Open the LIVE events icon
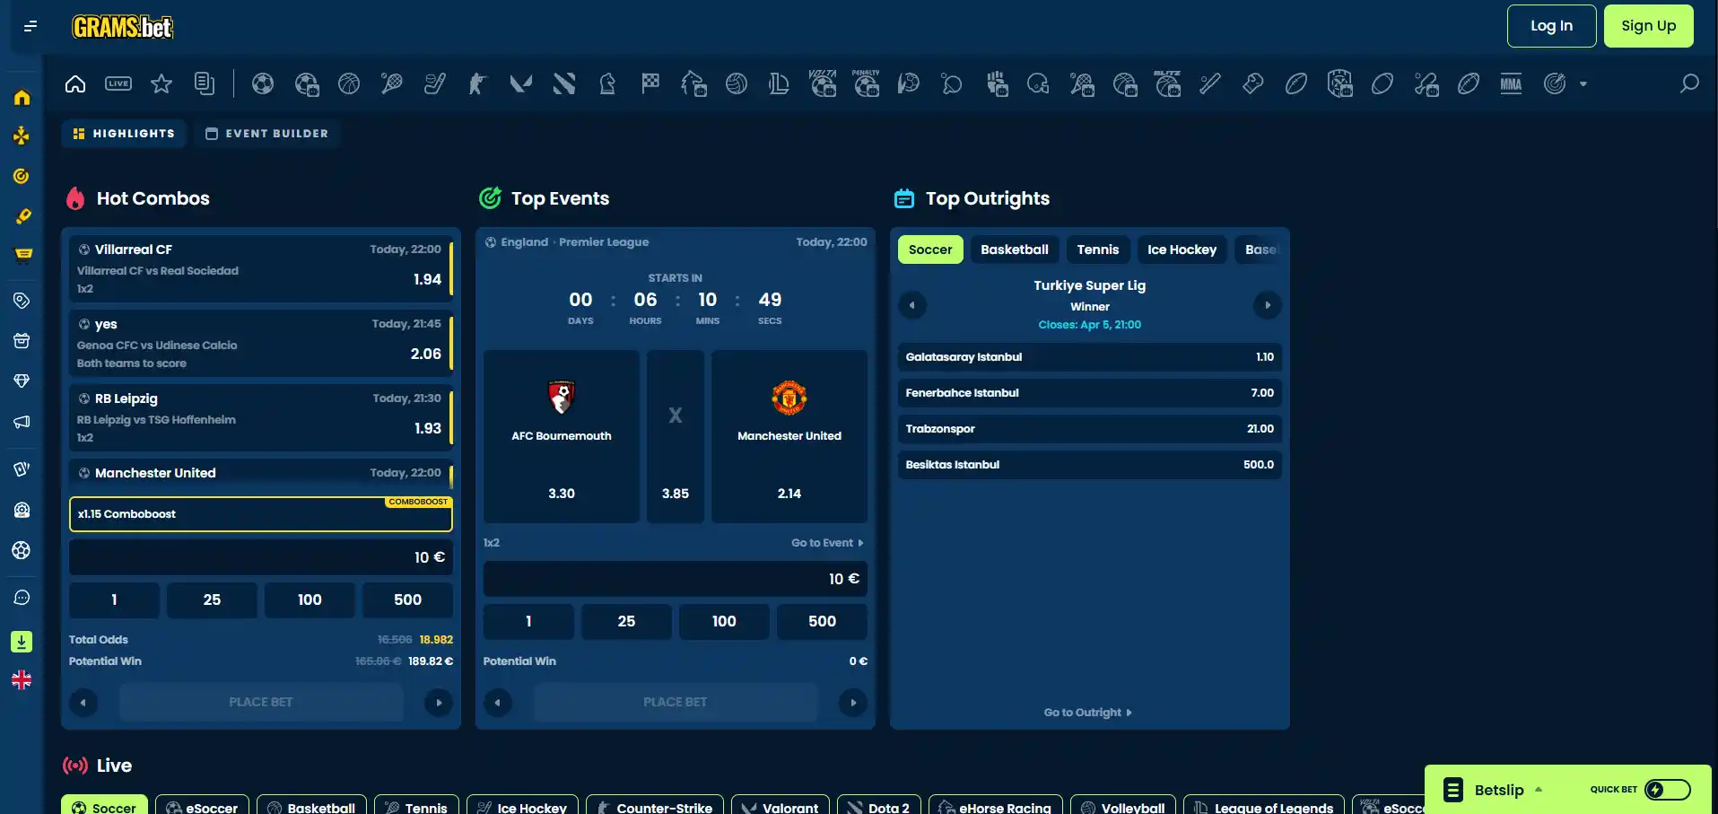This screenshot has height=814, width=1718. 118,83
